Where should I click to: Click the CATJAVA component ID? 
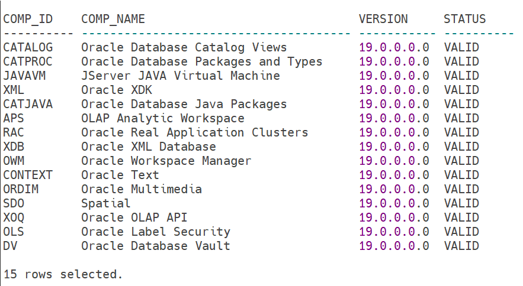(28, 104)
